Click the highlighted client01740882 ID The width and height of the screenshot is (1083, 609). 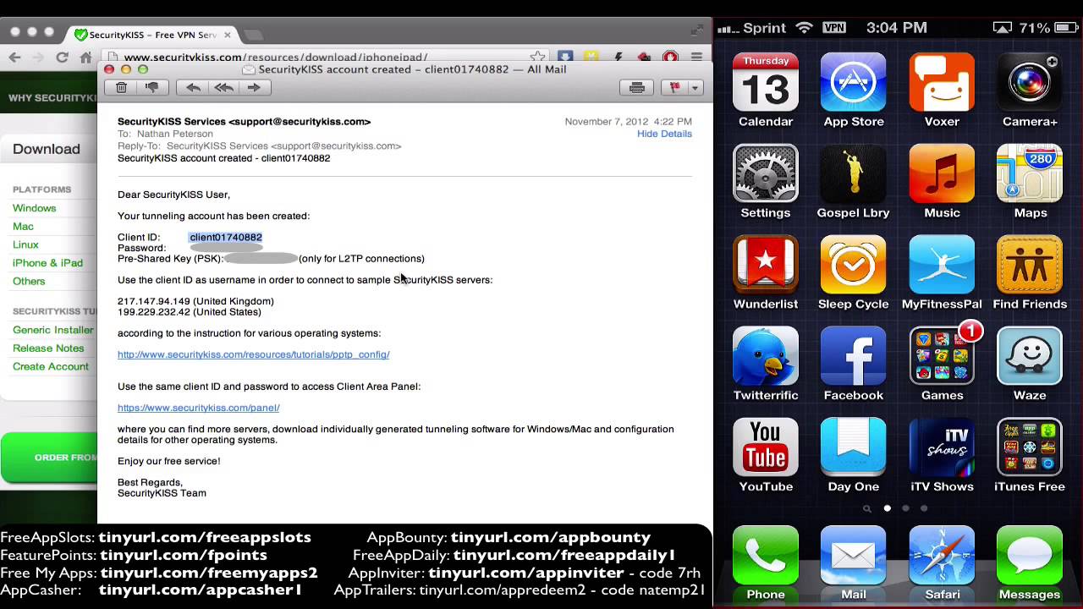tap(226, 238)
